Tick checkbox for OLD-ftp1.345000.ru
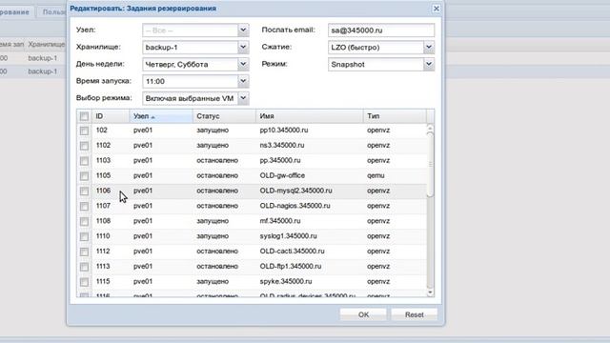Image resolution: width=610 pixels, height=343 pixels. (x=84, y=267)
